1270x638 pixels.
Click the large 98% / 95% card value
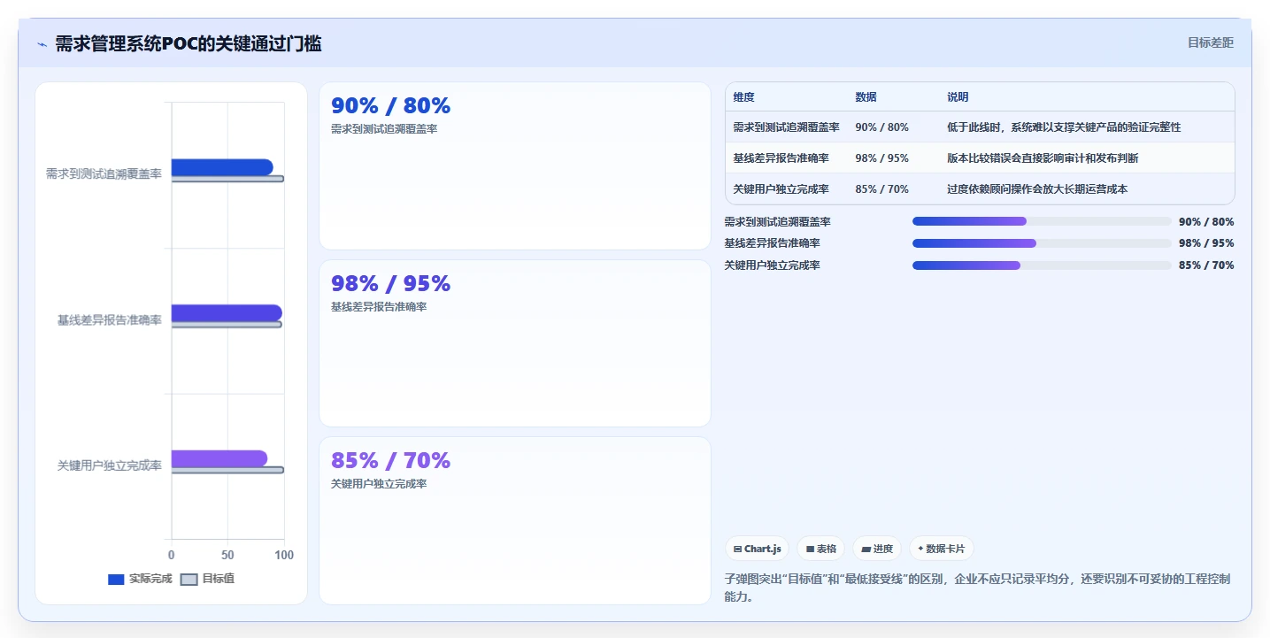(390, 284)
